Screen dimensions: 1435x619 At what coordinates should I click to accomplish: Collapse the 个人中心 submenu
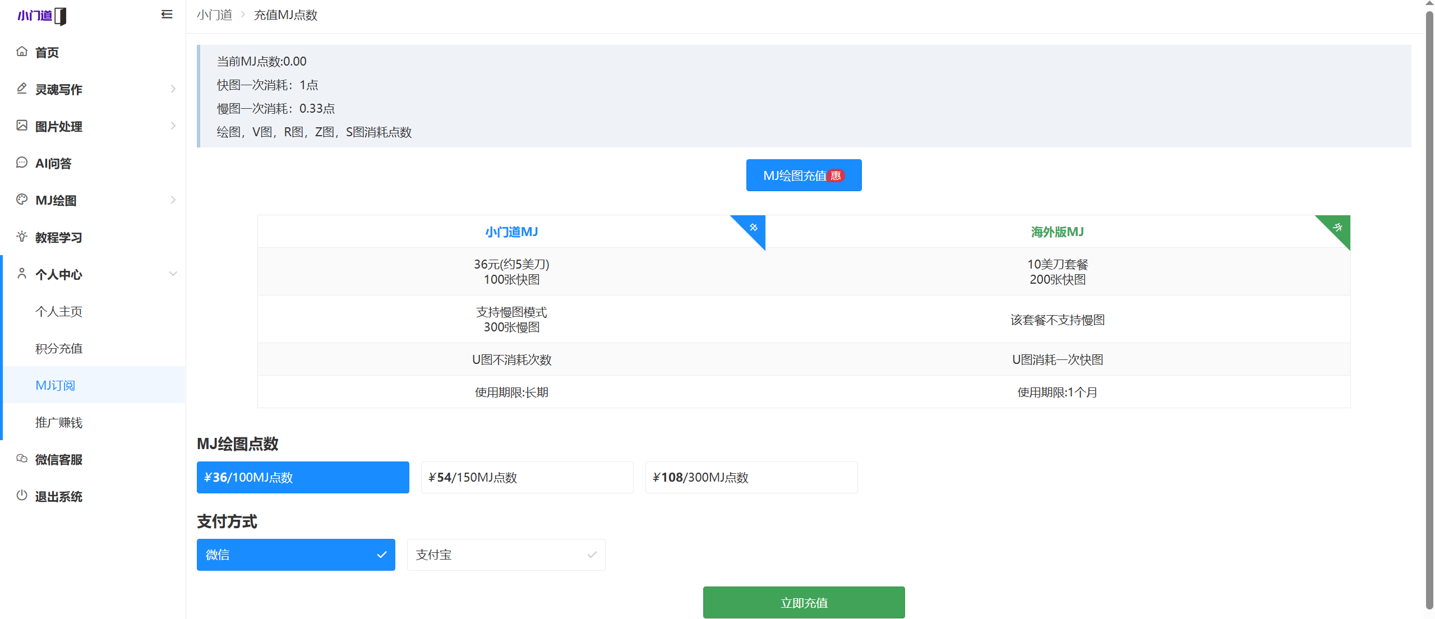pos(173,274)
